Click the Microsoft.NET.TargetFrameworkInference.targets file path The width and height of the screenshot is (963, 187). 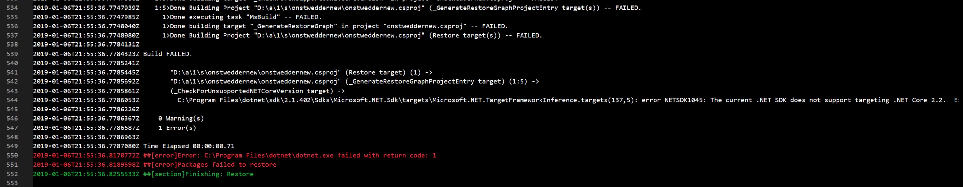(407, 100)
